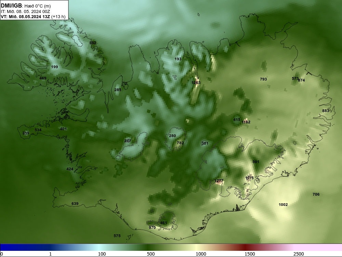342x257 pixels.
Task: Click the map value 469
Action: point(43,78)
